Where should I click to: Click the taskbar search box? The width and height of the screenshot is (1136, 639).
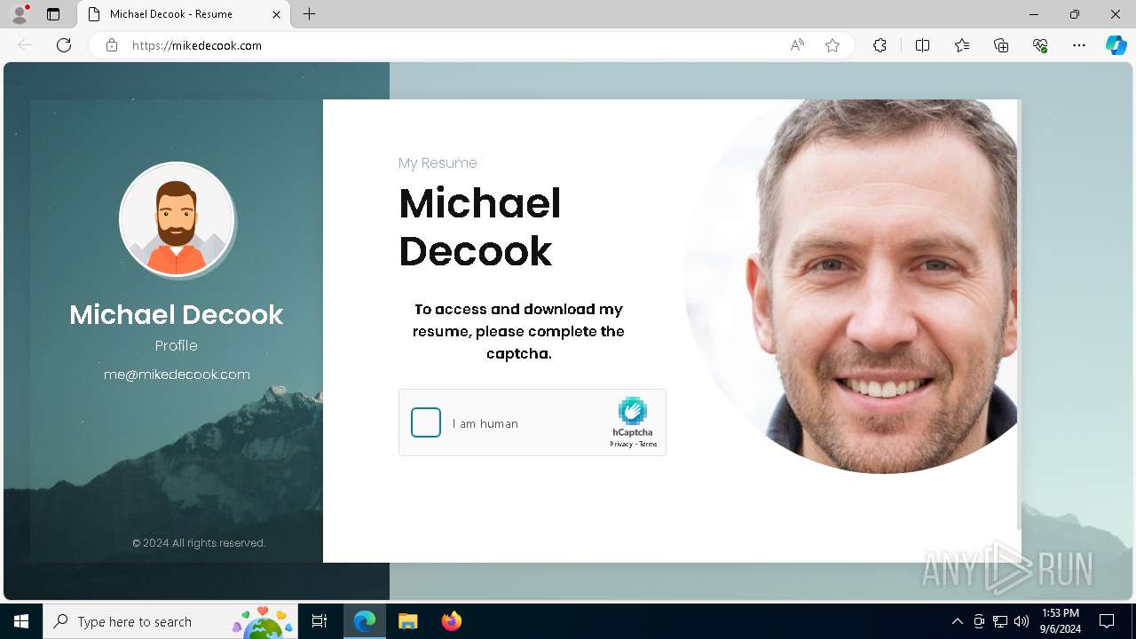coord(172,621)
